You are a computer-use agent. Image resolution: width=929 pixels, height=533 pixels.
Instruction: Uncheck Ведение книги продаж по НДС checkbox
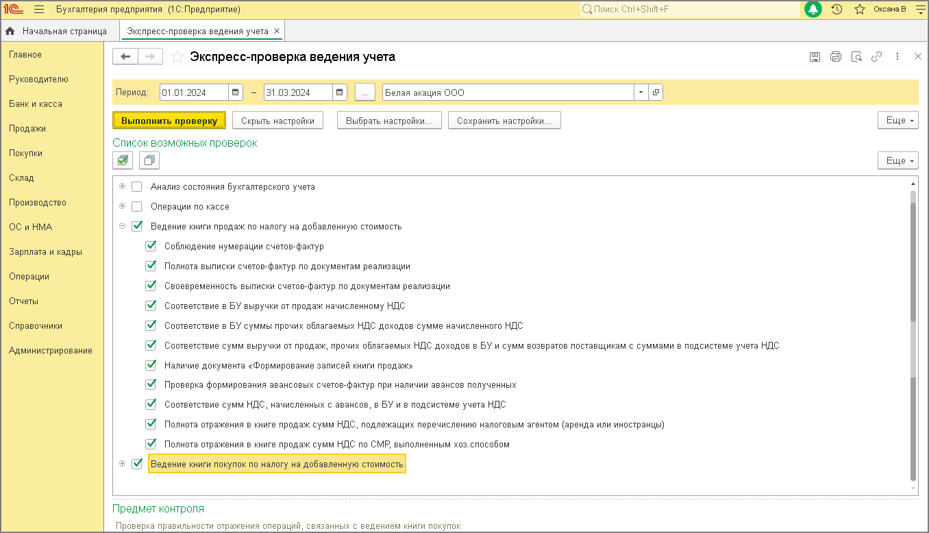click(137, 226)
